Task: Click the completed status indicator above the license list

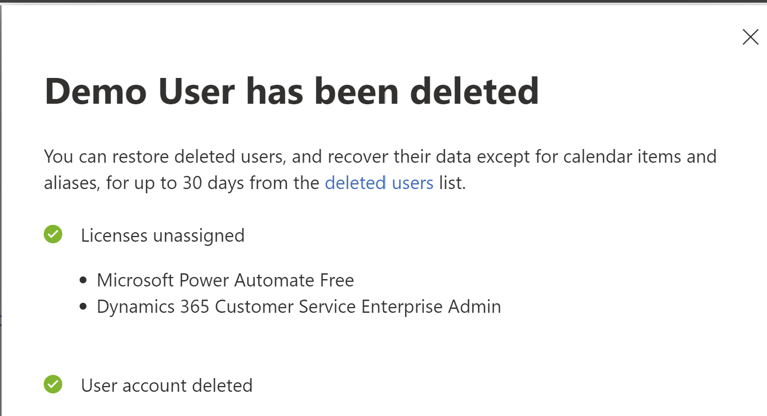Action: coord(53,234)
